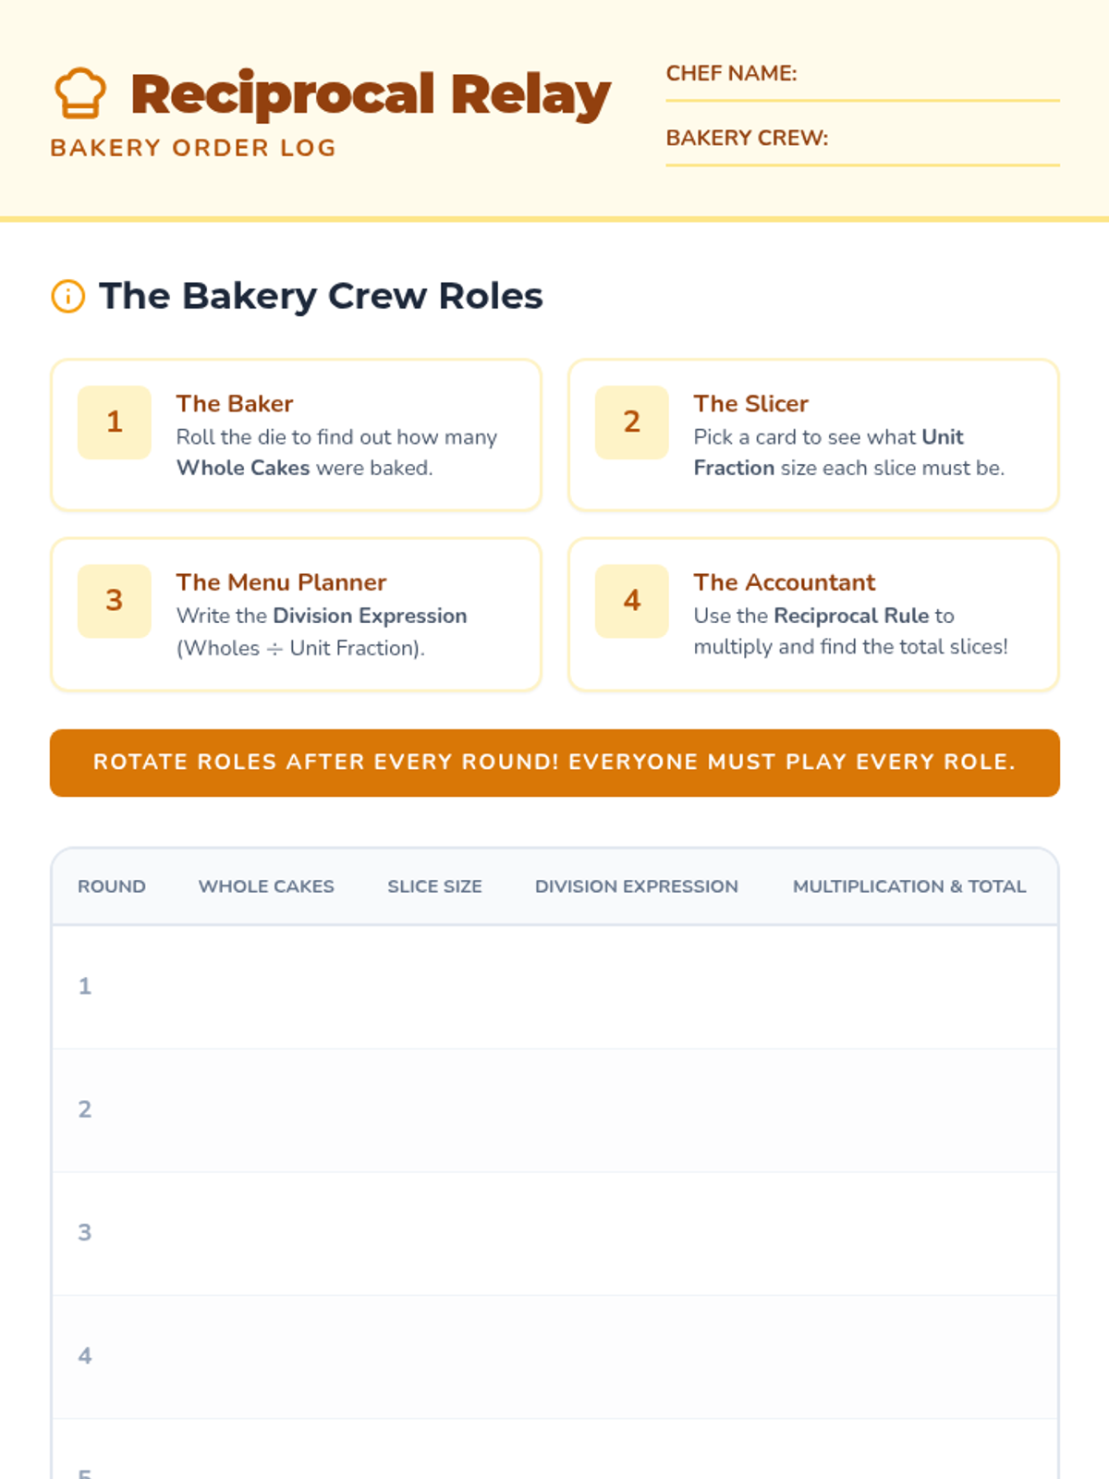The width and height of the screenshot is (1109, 1479).
Task: Click the Slice Size cell in round 2
Action: click(434, 1110)
